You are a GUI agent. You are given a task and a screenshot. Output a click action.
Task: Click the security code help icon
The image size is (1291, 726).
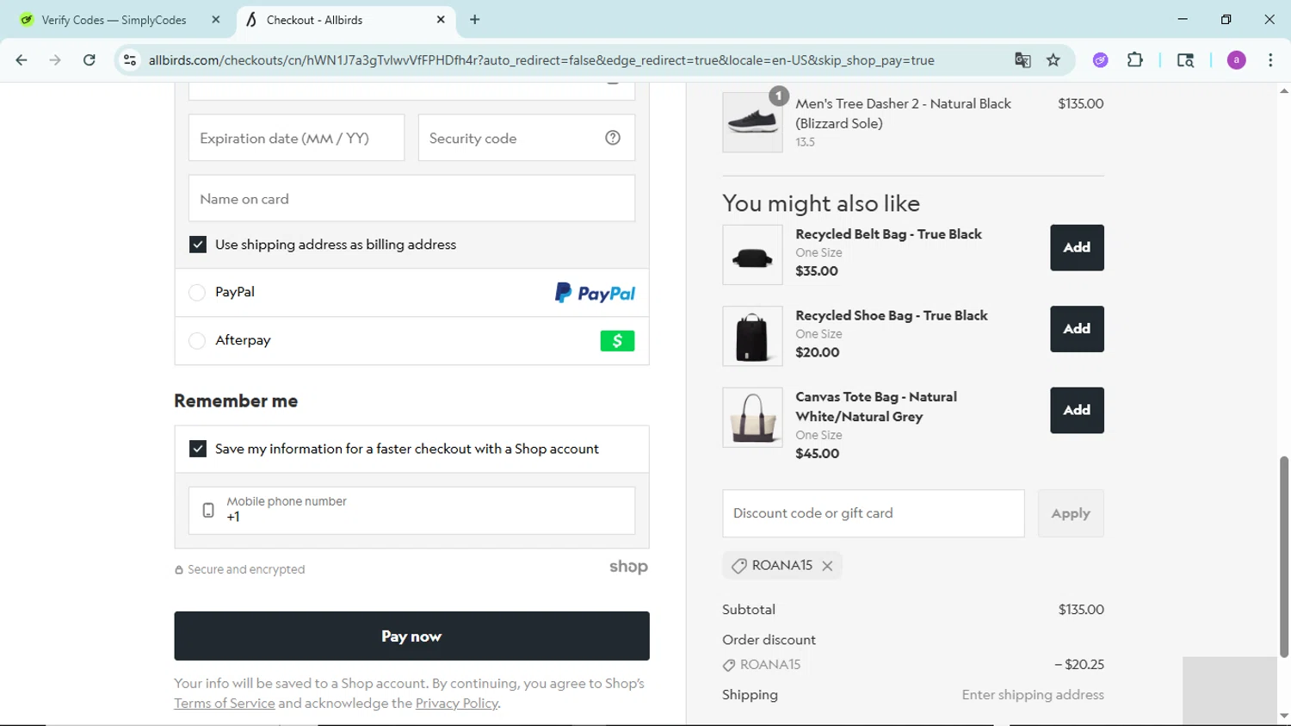point(613,138)
